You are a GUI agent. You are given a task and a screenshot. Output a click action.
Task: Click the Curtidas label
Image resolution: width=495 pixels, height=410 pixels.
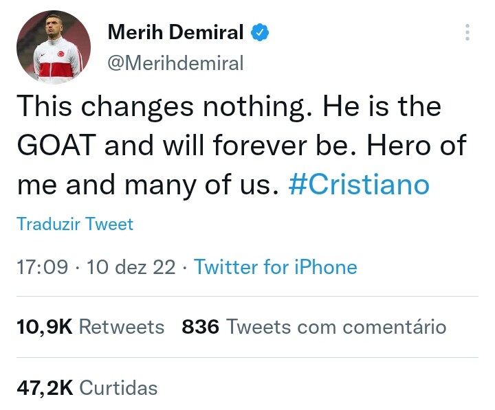pos(118,387)
